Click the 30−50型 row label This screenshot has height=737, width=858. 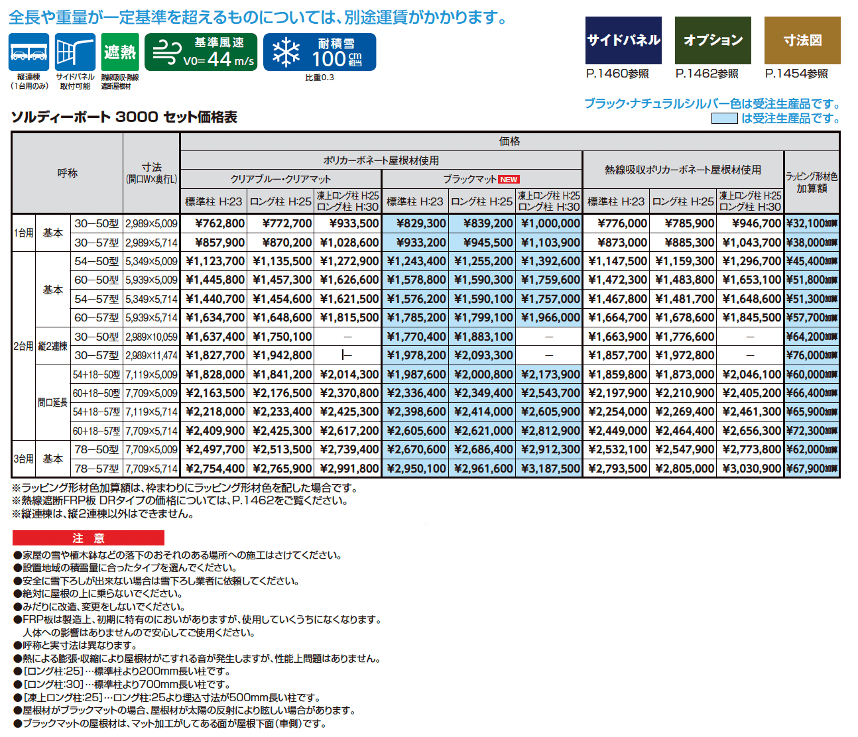(97, 223)
